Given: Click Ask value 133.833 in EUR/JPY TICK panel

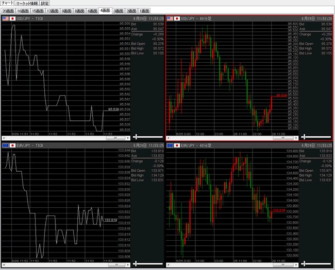Looking at the screenshot, I should [x=158, y=156].
